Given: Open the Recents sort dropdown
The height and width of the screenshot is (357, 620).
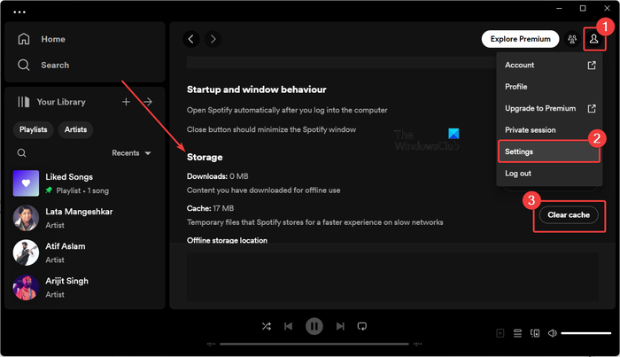Looking at the screenshot, I should point(131,153).
